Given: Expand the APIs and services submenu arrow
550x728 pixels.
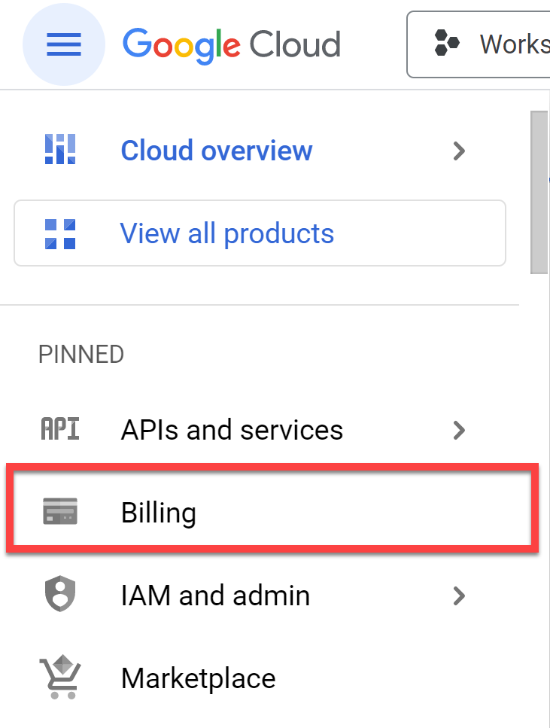Looking at the screenshot, I should pyautogui.click(x=459, y=430).
